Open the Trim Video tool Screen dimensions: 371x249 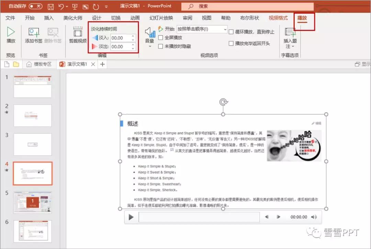pos(78,33)
